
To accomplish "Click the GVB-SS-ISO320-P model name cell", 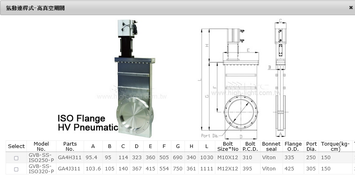I will [41, 169].
